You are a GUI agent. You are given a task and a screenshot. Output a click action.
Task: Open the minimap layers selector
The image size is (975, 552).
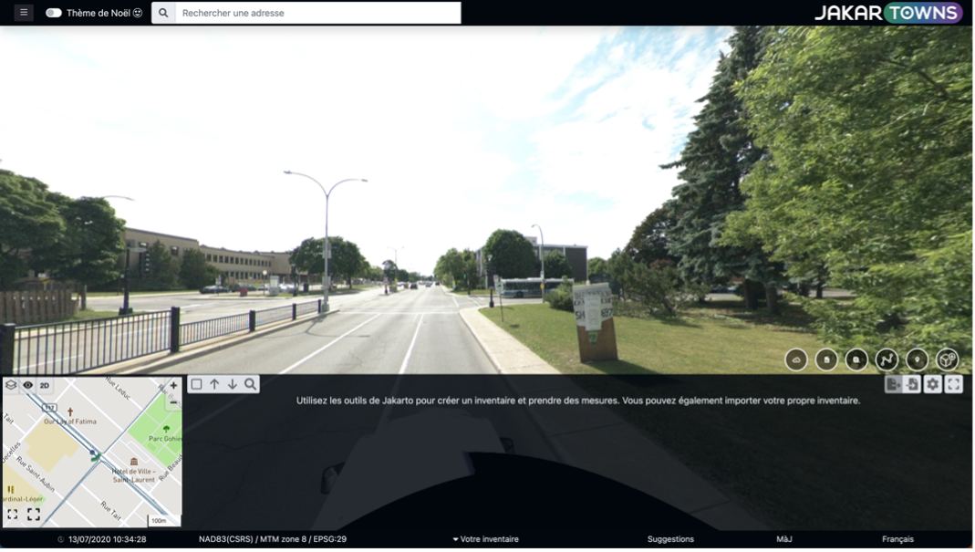[9, 384]
